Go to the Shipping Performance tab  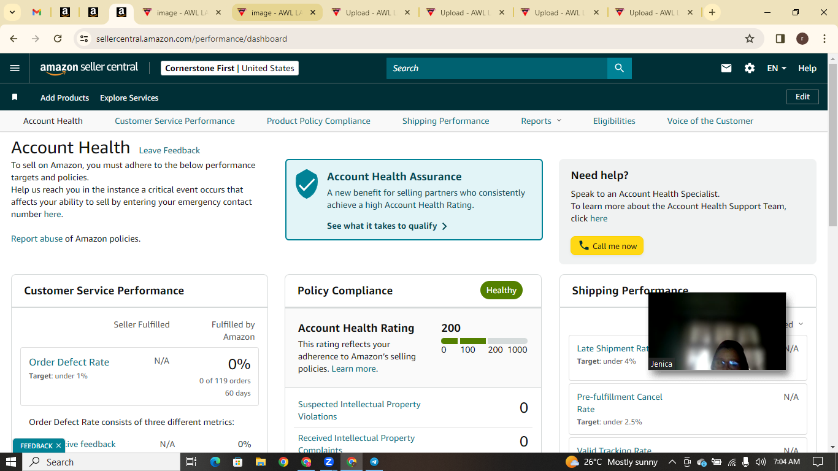pos(446,121)
